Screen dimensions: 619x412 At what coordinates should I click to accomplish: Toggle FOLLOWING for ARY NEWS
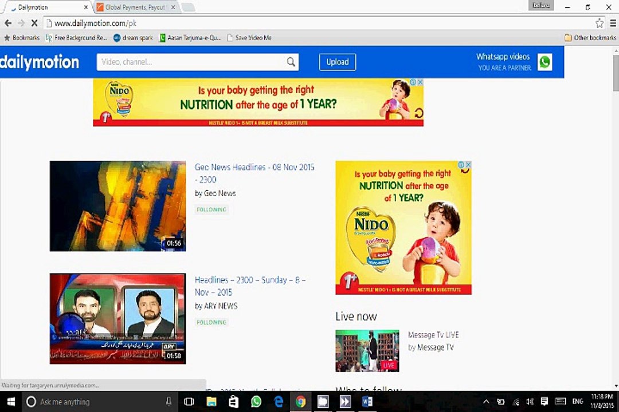[211, 322]
